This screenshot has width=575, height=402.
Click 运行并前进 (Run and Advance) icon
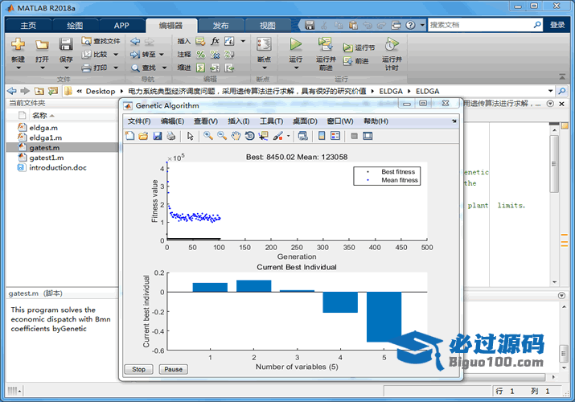pyautogui.click(x=325, y=44)
